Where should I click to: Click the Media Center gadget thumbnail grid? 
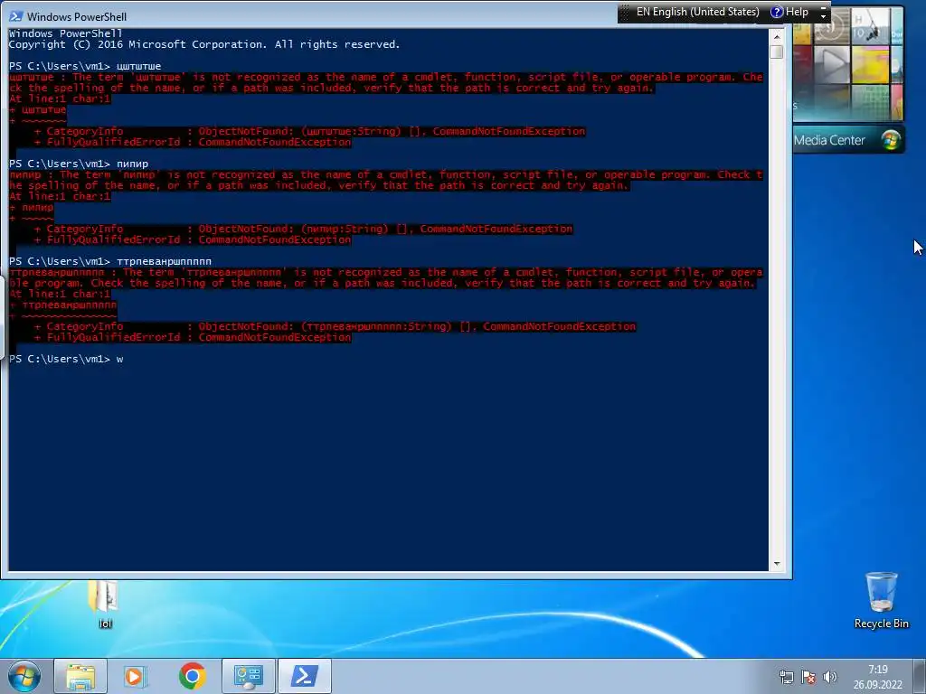tap(847, 63)
